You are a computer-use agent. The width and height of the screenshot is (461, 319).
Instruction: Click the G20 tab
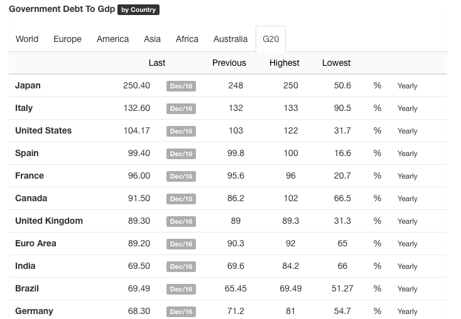[271, 39]
